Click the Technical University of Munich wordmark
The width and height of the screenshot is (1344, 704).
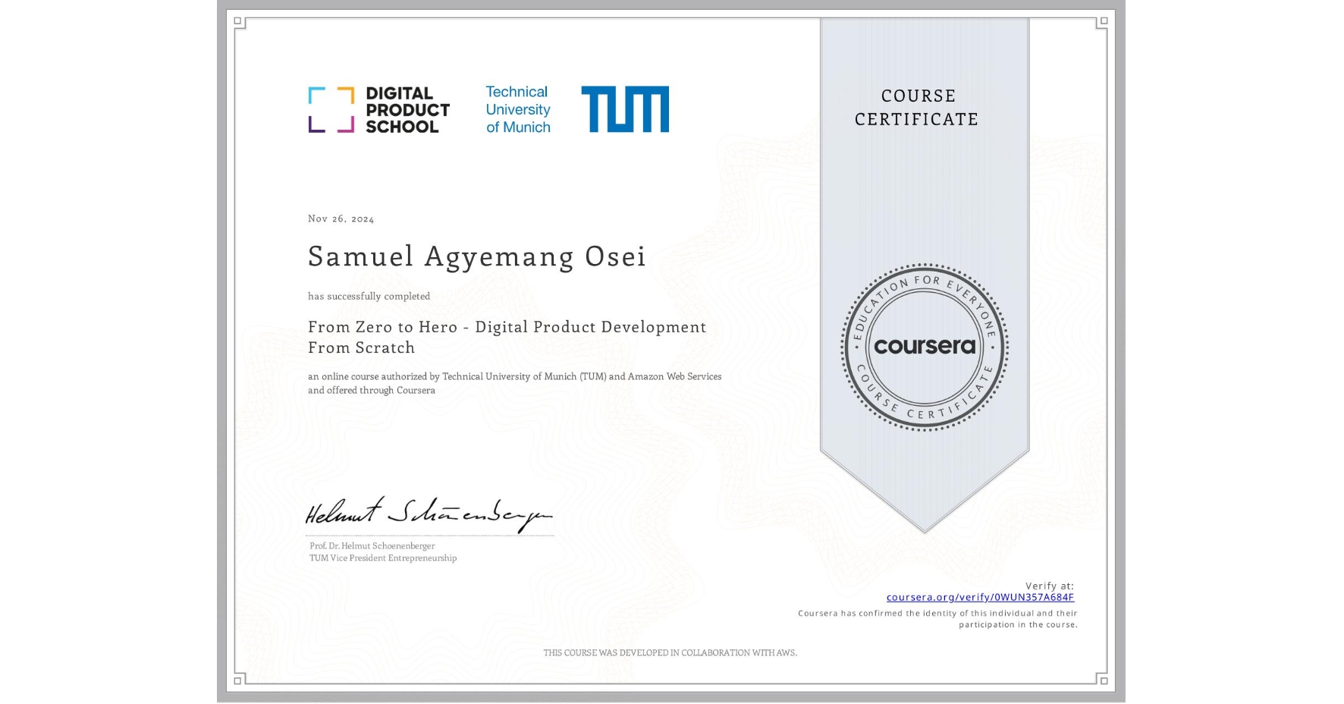pos(517,108)
